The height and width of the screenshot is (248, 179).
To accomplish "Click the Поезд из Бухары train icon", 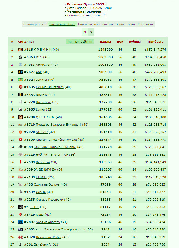I will click(20, 125).
